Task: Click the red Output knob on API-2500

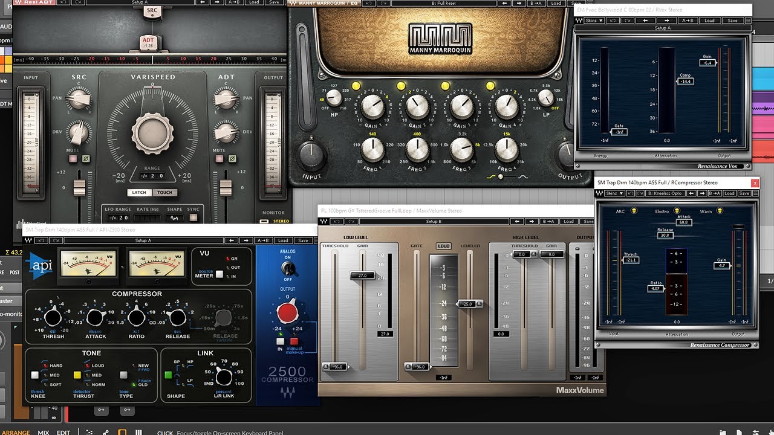Action: coord(287,313)
